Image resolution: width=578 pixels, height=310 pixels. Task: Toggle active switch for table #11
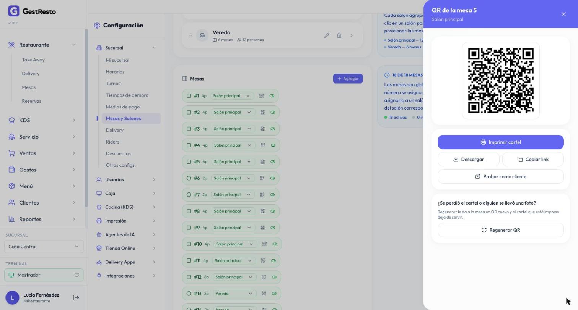pyautogui.click(x=274, y=261)
